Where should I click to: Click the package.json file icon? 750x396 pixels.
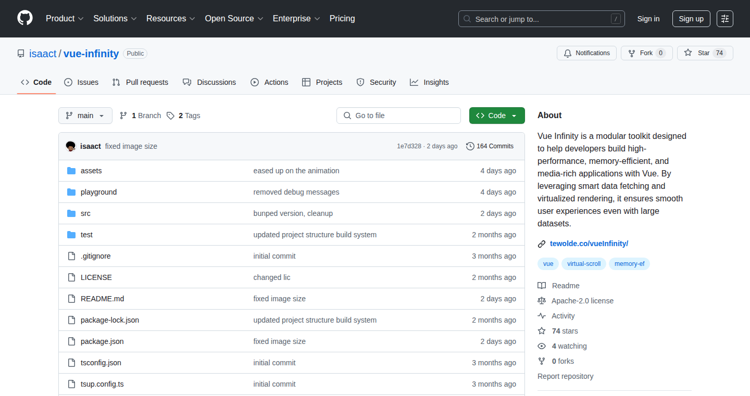click(71, 341)
